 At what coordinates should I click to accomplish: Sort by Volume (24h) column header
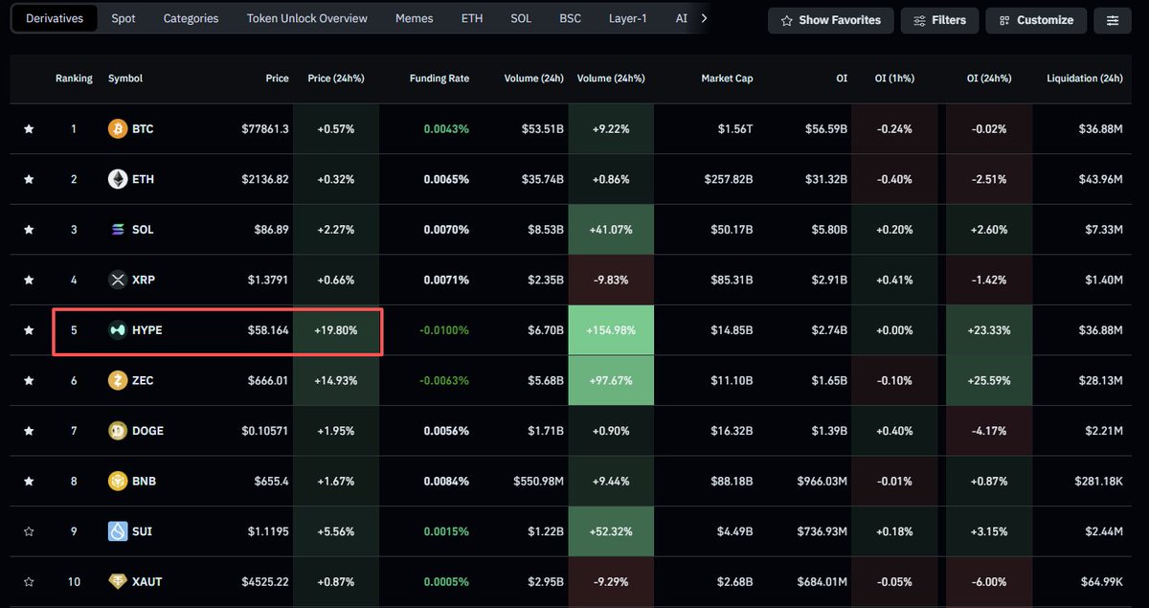(534, 79)
